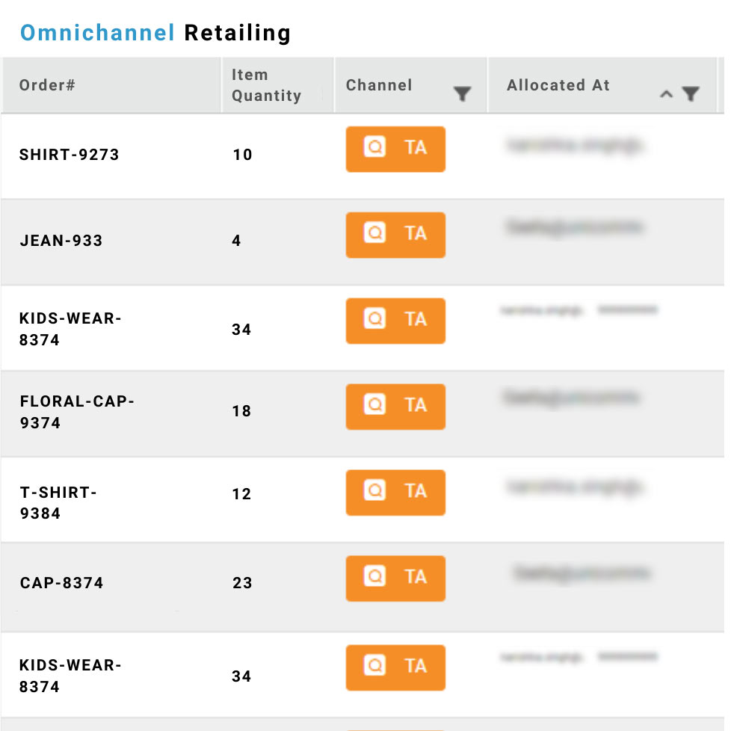Select quantity 12 of T-SHIRT-9384
Screen dimensions: 731x731
(242, 494)
